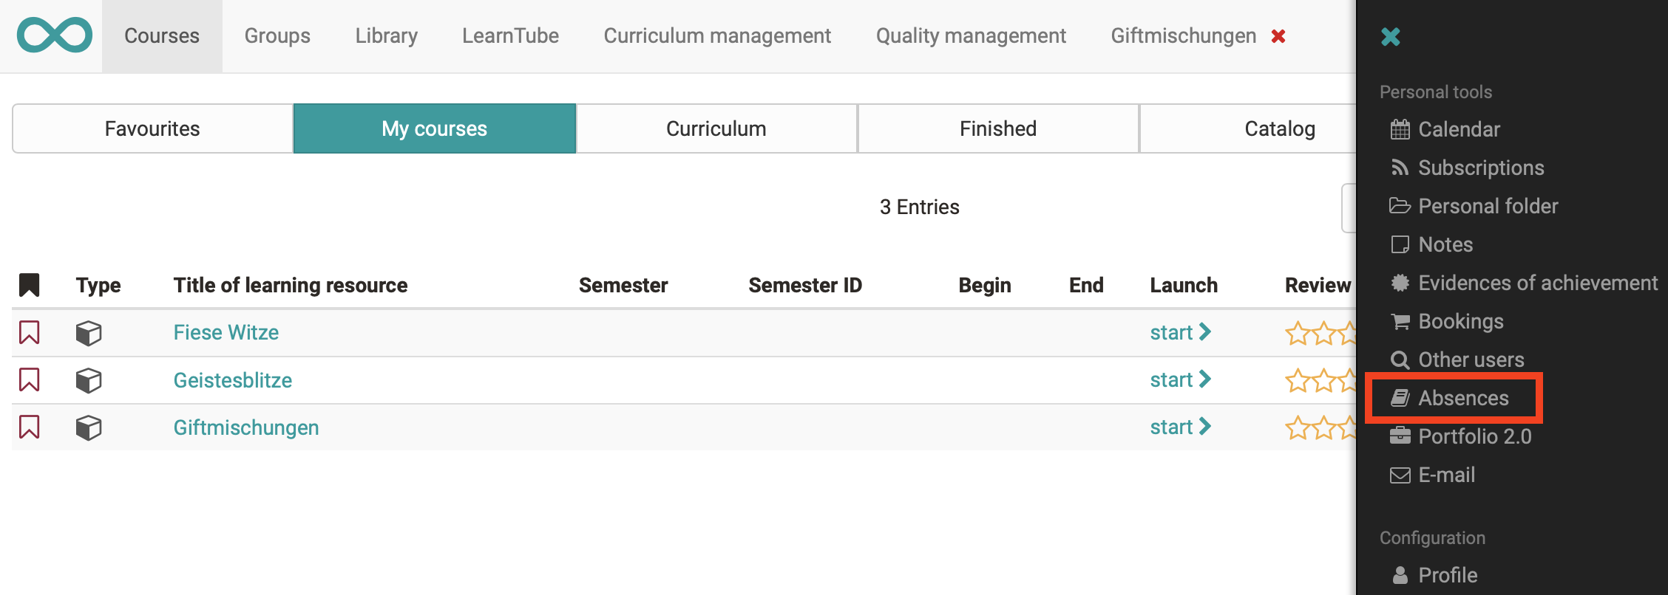The height and width of the screenshot is (595, 1668).
Task: Search Other users in the sidebar
Action: pyautogui.click(x=1471, y=360)
